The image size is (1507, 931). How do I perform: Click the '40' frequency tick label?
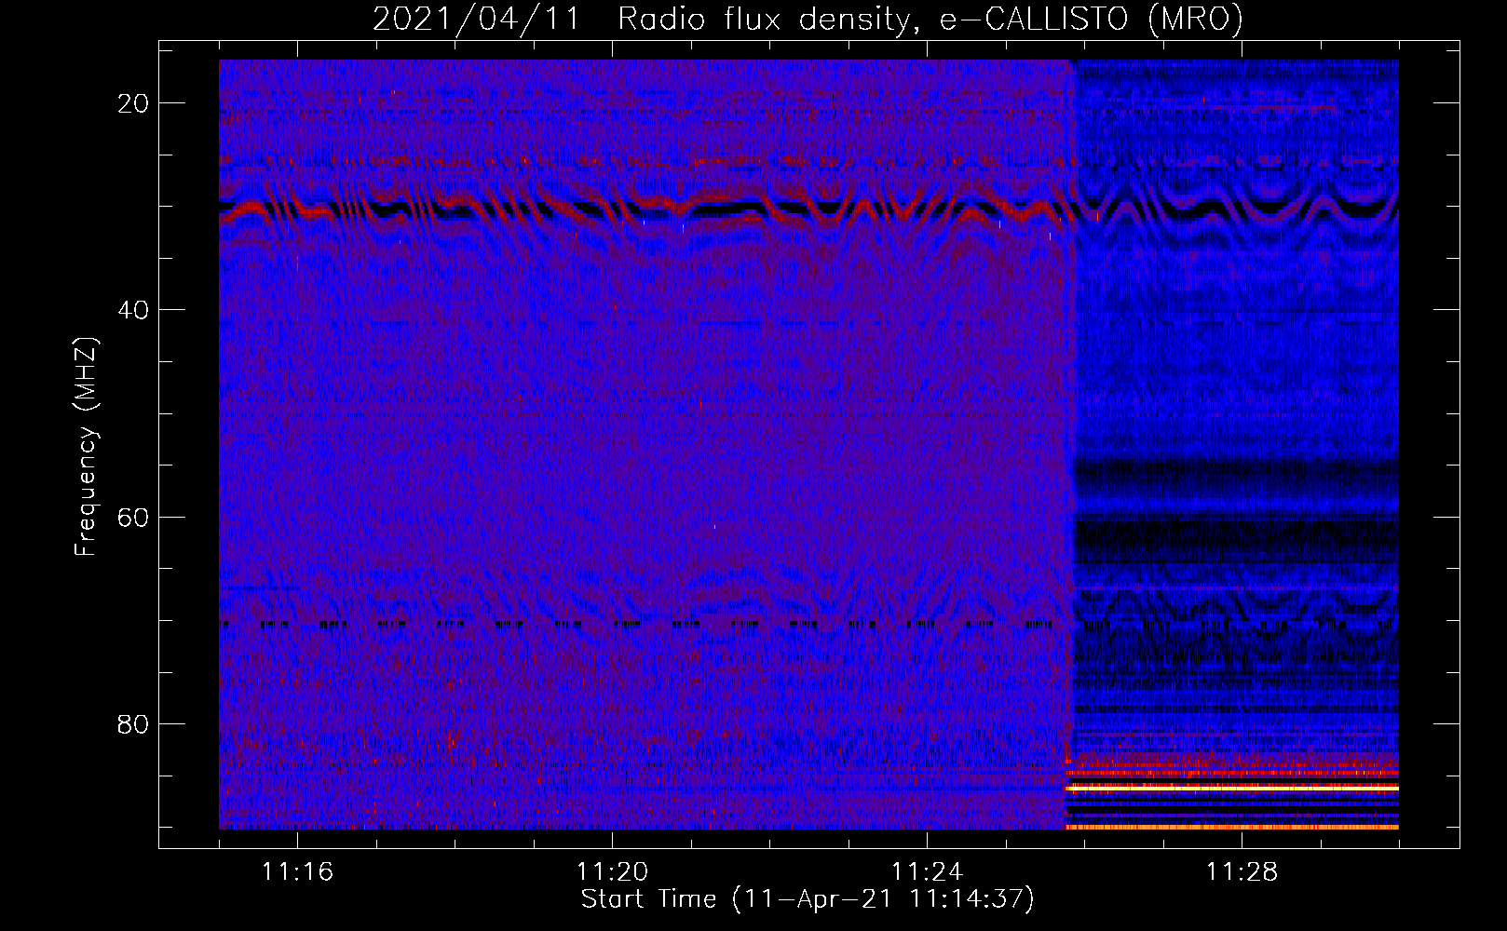click(133, 310)
